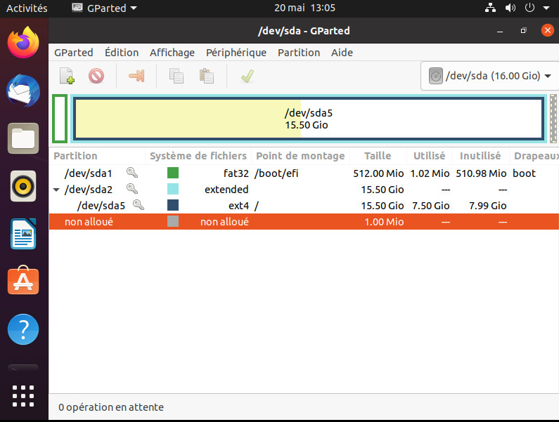
Task: Click the cyan extended color swatch
Action: (173, 189)
